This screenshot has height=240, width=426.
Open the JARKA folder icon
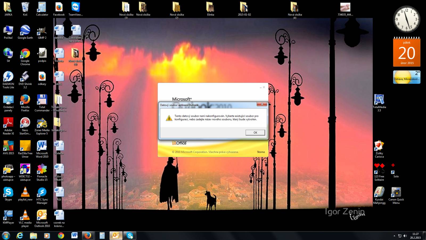(x=8, y=9)
